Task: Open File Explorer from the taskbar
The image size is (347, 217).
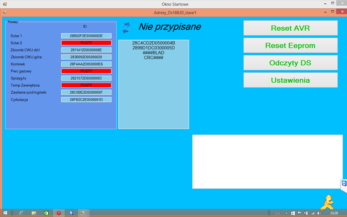Action: point(34,213)
